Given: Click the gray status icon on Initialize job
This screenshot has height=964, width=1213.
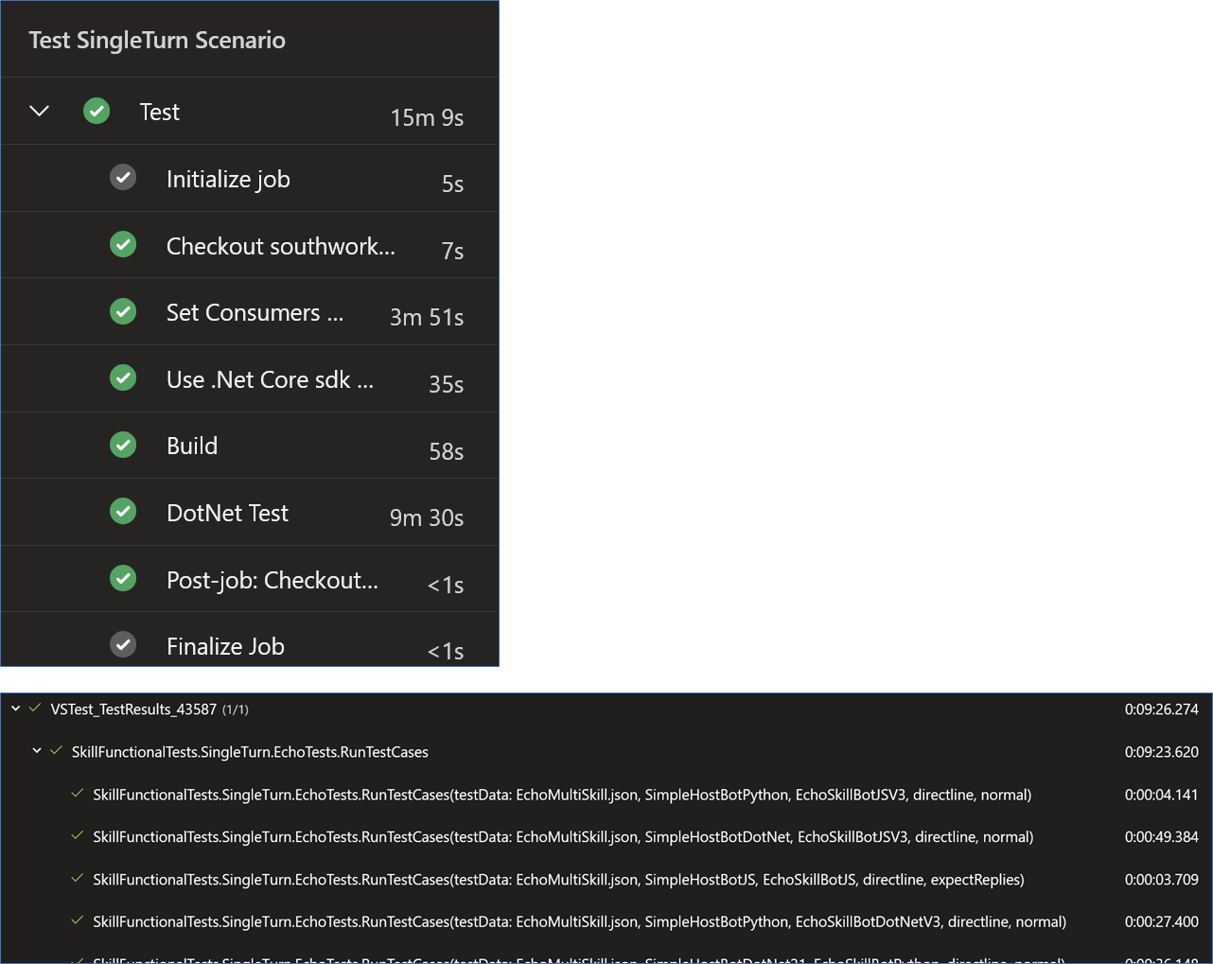Looking at the screenshot, I should click(123, 176).
